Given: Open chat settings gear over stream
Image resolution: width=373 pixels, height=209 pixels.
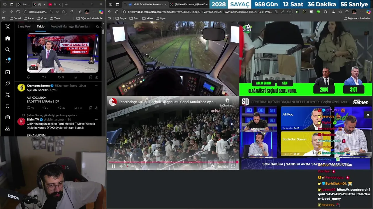Looking at the screenshot, I should tap(368, 115).
